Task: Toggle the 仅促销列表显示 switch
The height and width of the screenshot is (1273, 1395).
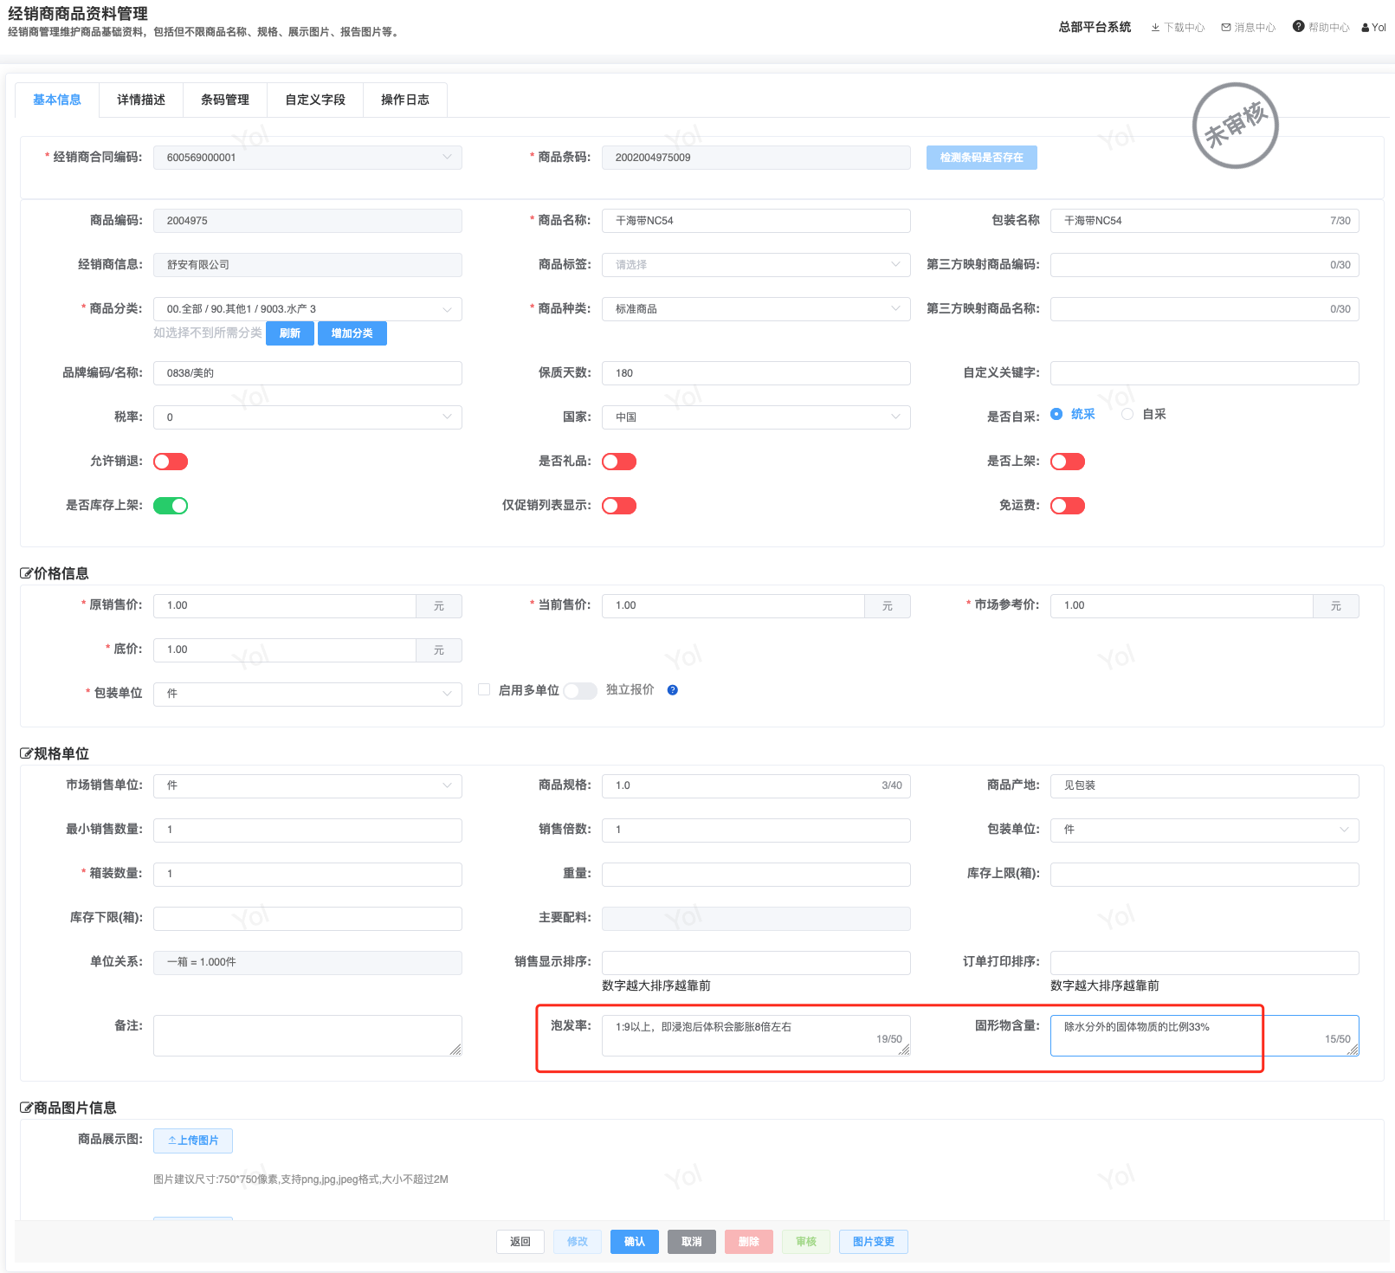Action: point(619,506)
